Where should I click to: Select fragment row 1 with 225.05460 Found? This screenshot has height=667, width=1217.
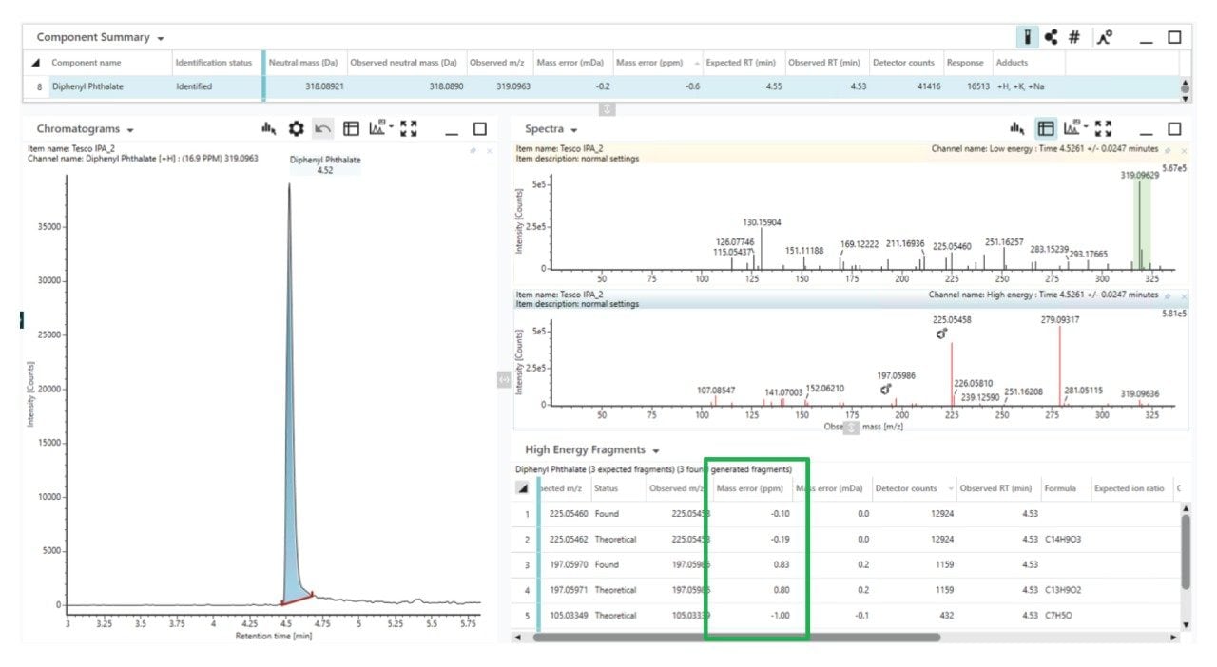(x=846, y=514)
